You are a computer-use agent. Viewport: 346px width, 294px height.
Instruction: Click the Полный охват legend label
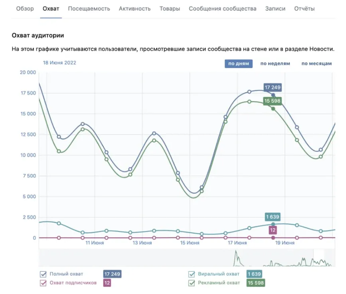coord(66,274)
